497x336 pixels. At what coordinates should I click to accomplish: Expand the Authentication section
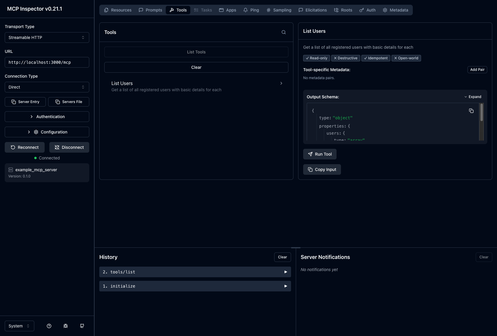tap(47, 116)
